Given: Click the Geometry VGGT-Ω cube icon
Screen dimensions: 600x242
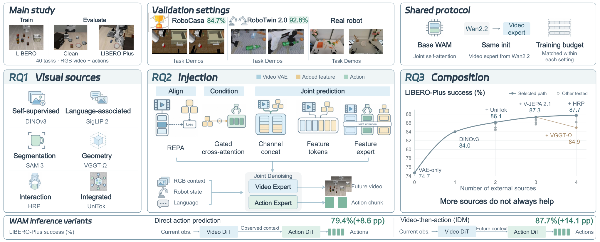Looking at the screenshot, I should coord(98,141).
